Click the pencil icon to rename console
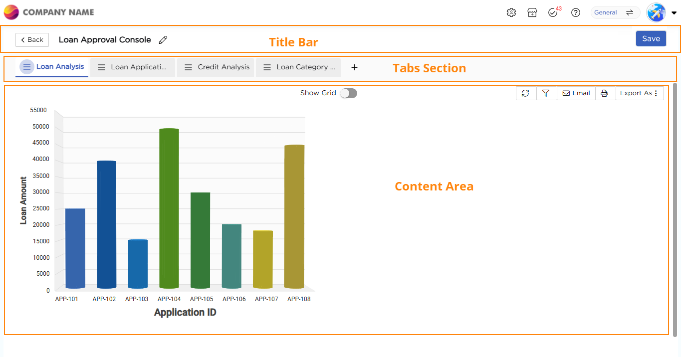This screenshot has width=681, height=357. coord(163,40)
